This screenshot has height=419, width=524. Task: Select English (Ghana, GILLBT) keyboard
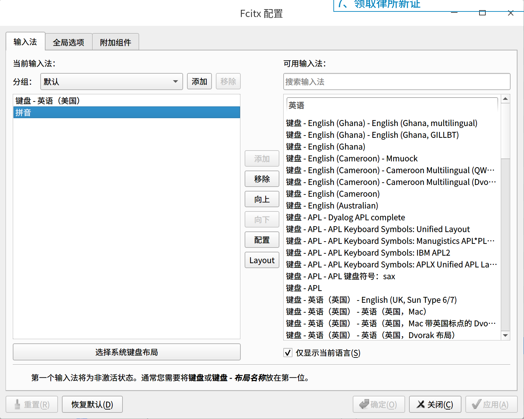(x=392, y=135)
